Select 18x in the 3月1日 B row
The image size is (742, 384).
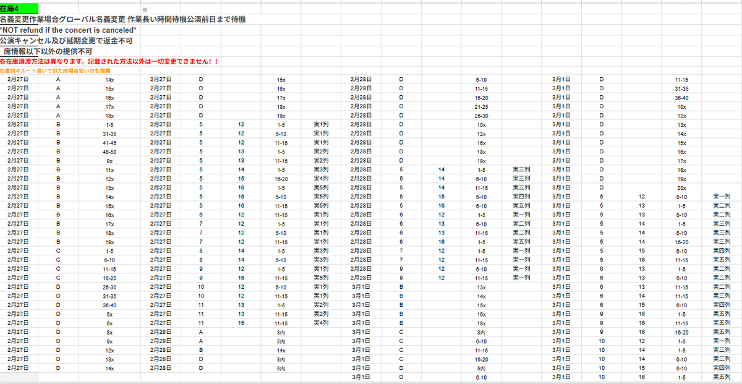[x=480, y=322]
